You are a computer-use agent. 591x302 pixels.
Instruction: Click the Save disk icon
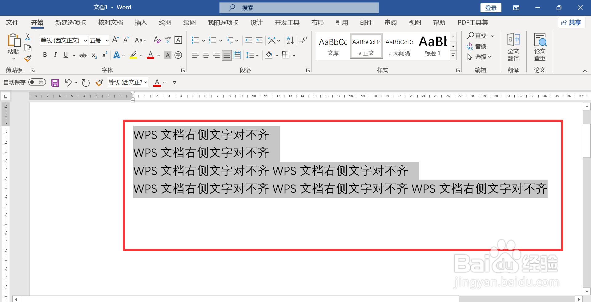coord(55,82)
